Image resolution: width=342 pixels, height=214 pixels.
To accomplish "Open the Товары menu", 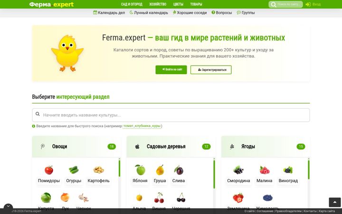I will 196,4.
